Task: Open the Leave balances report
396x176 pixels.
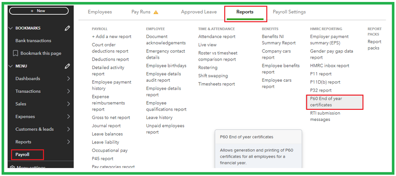Action: tap(107, 134)
